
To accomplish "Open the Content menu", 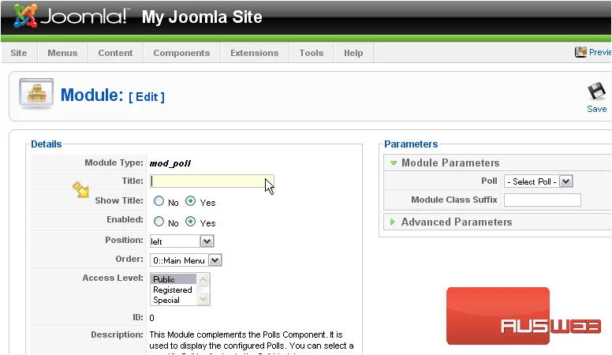I will [115, 53].
